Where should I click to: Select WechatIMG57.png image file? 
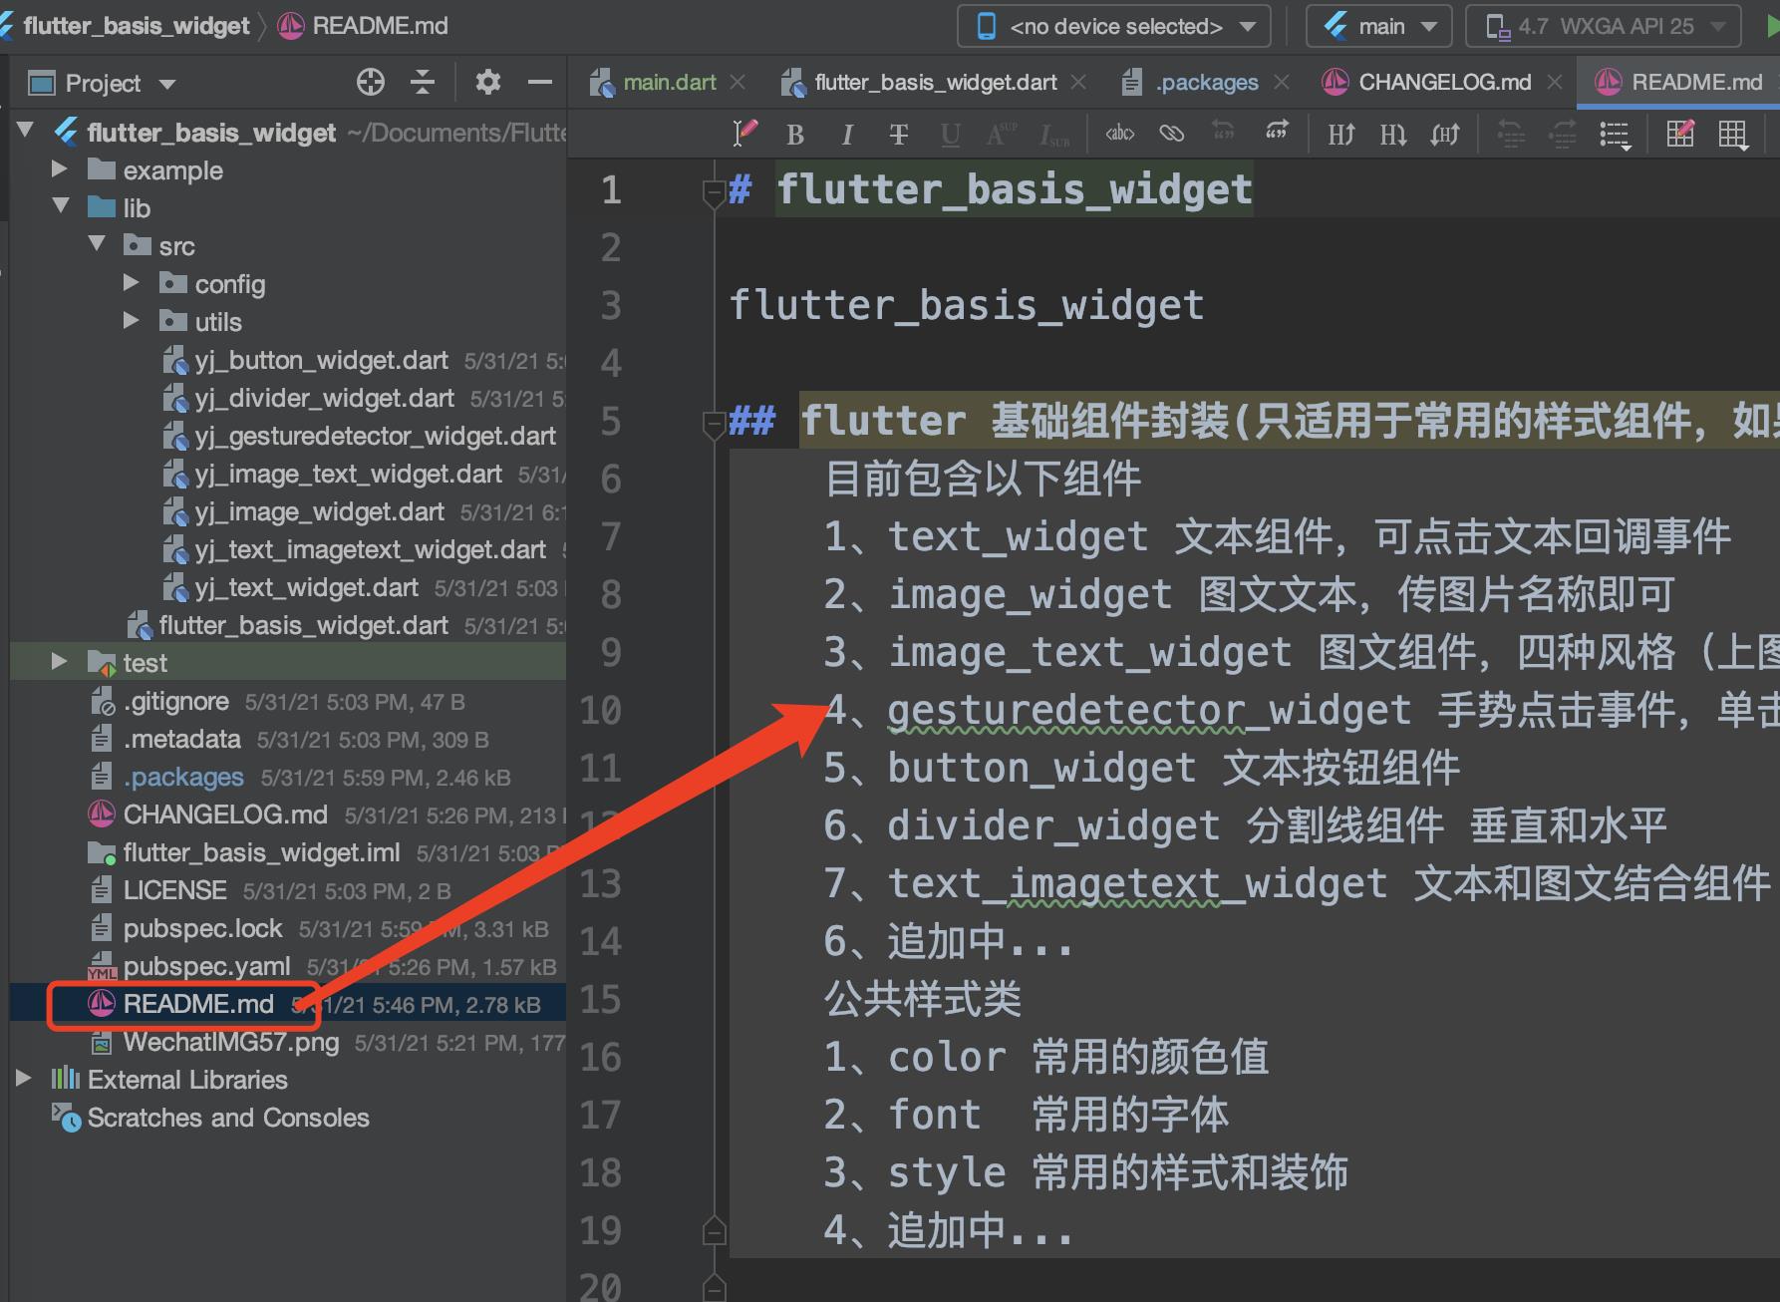point(230,1042)
